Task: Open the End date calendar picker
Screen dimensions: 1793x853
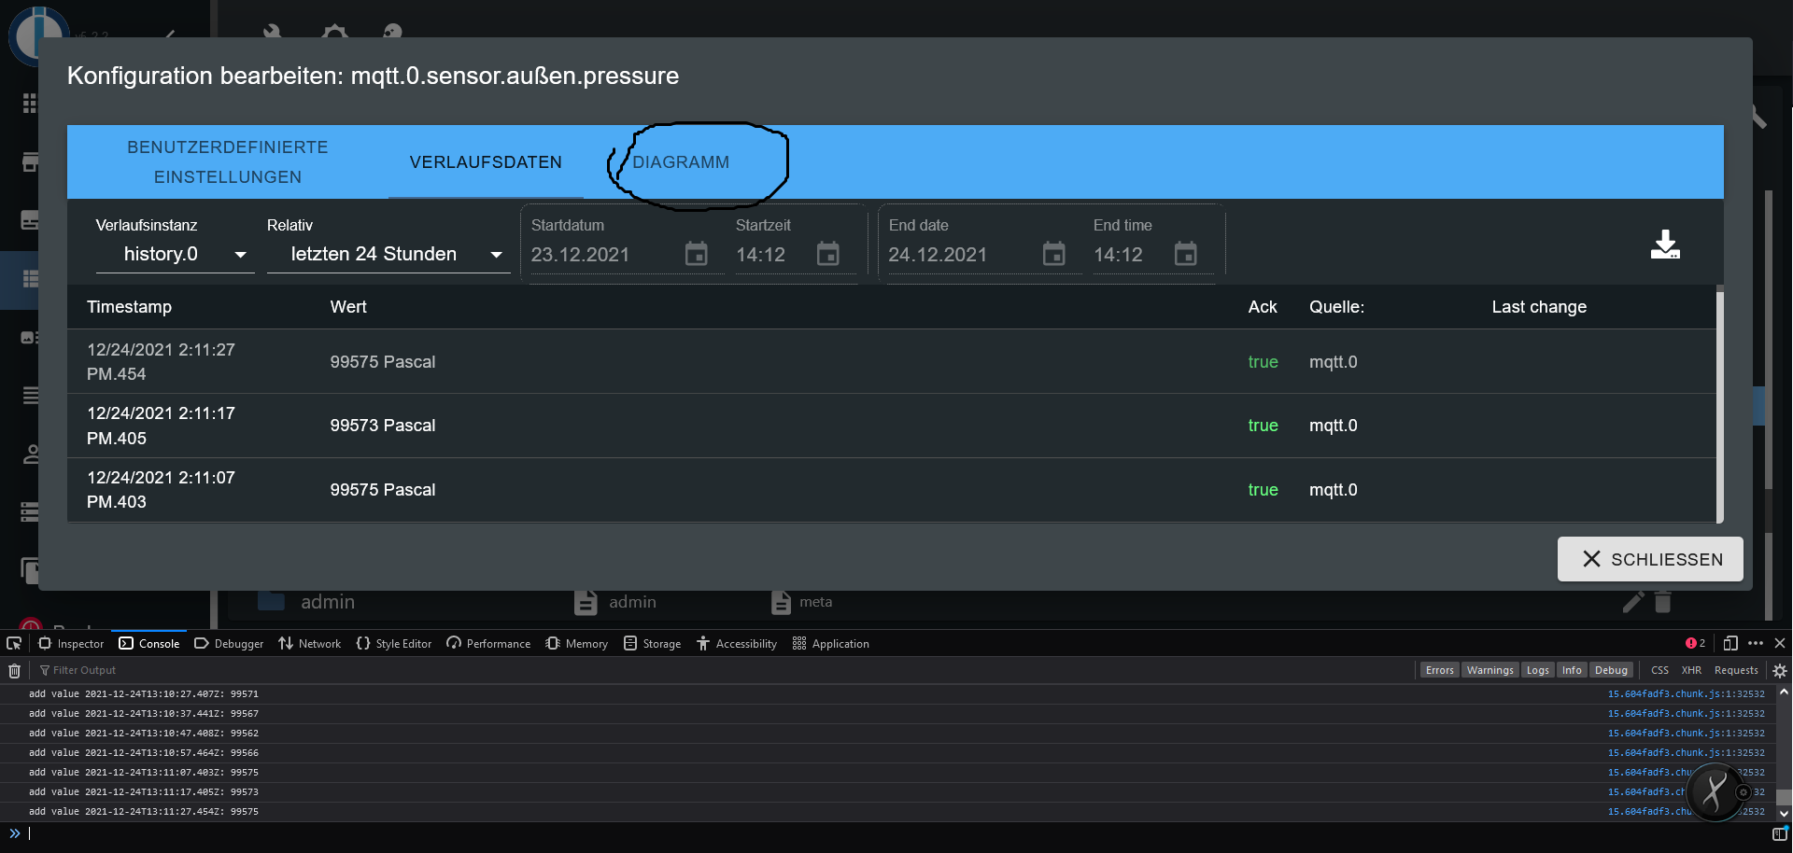Action: [1054, 254]
